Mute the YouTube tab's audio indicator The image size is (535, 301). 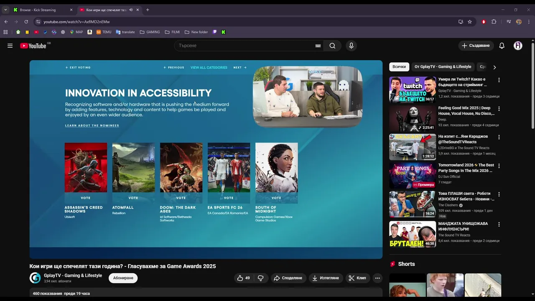(x=131, y=10)
